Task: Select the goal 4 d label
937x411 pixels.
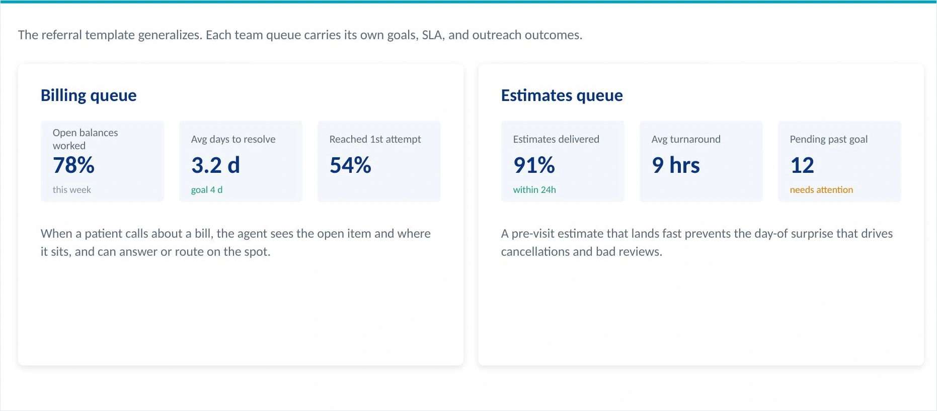Action: point(207,190)
